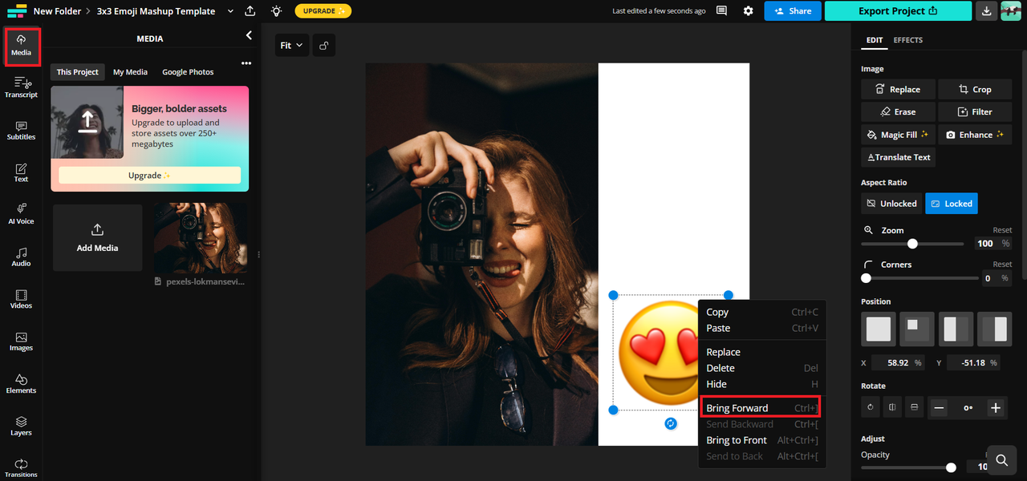
Task: Click the Translate Text button
Action: pos(899,157)
